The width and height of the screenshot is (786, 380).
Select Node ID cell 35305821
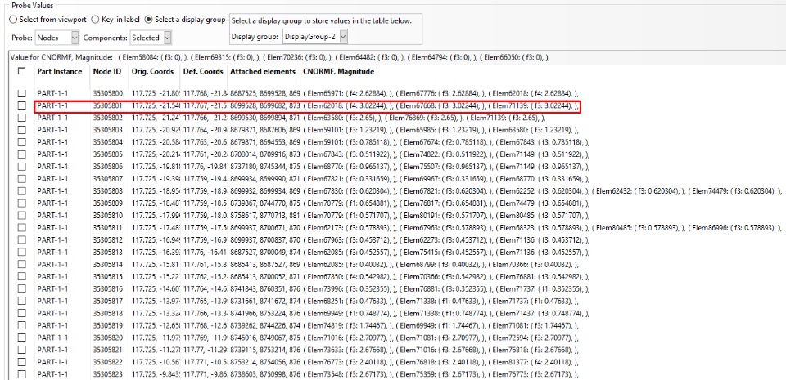[108, 350]
